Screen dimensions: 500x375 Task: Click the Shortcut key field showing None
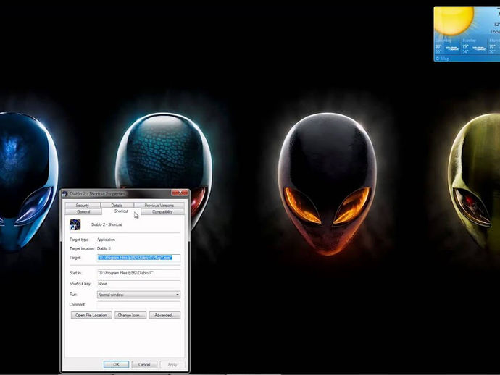[x=138, y=284]
